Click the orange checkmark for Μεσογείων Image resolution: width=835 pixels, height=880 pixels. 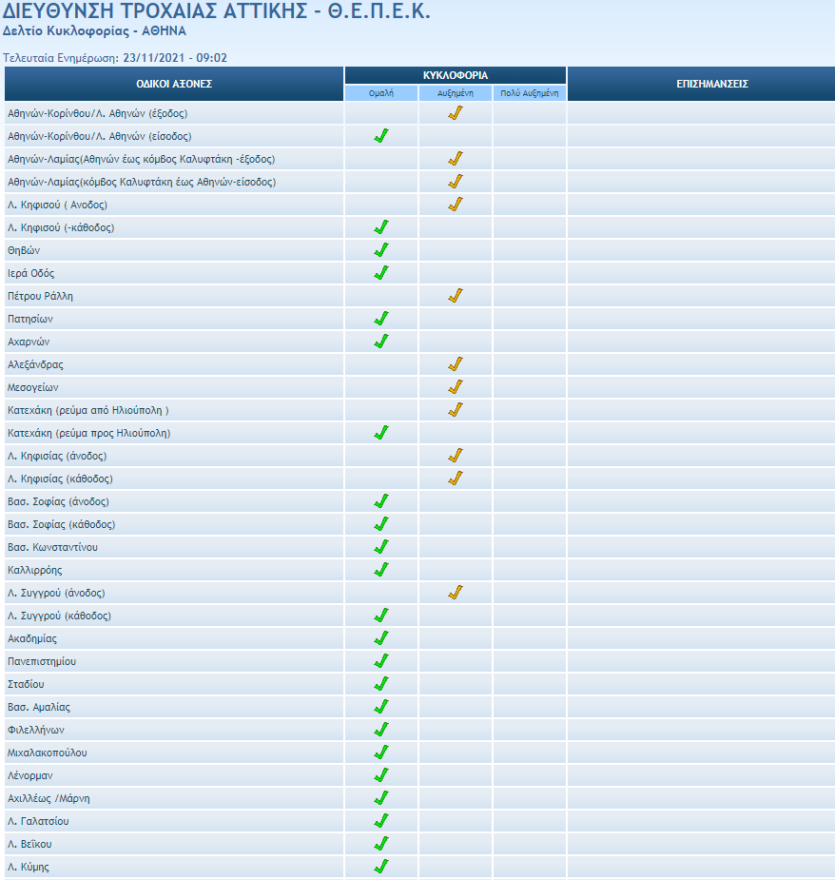pyautogui.click(x=456, y=387)
